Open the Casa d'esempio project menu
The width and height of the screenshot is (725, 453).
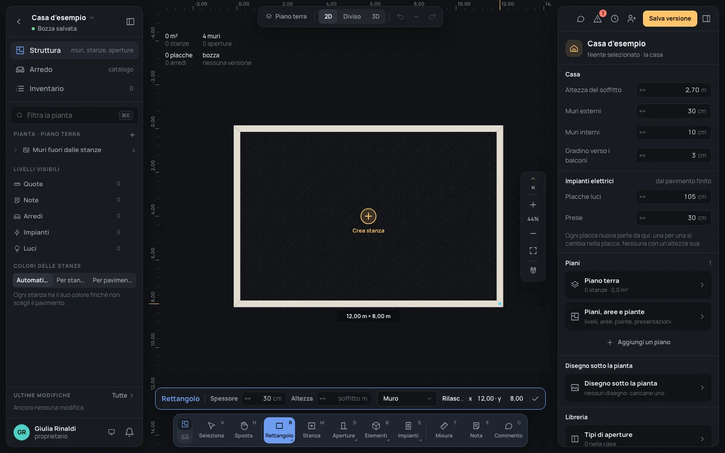point(63,18)
